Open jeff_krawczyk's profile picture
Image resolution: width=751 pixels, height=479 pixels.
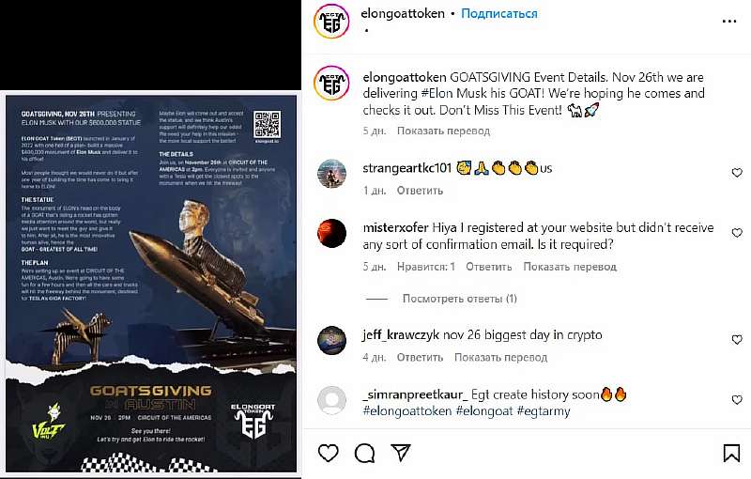332,340
